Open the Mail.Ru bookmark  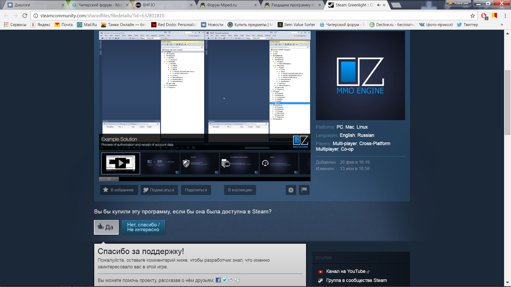[87, 25]
